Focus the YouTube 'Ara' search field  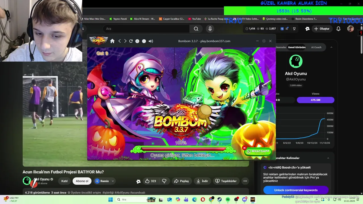coord(146,29)
